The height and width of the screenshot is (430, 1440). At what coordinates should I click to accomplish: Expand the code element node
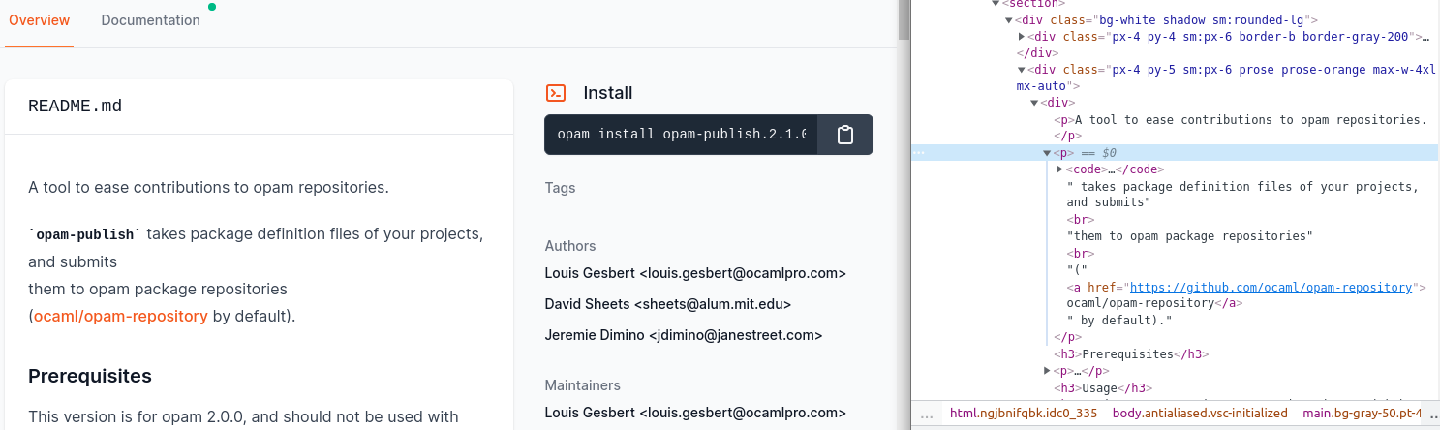click(1059, 169)
